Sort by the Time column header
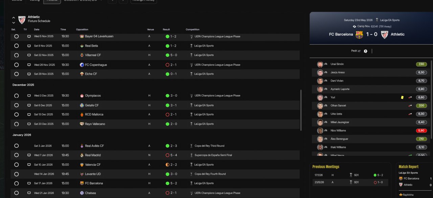The height and width of the screenshot is (198, 433). point(63,29)
